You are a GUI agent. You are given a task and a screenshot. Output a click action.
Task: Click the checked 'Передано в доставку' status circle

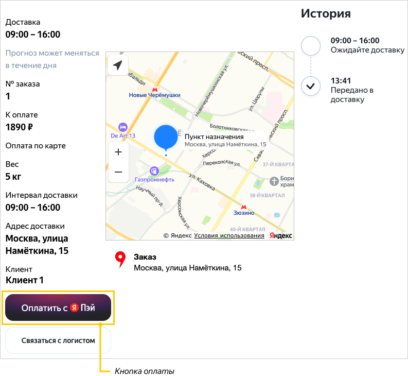tap(310, 86)
